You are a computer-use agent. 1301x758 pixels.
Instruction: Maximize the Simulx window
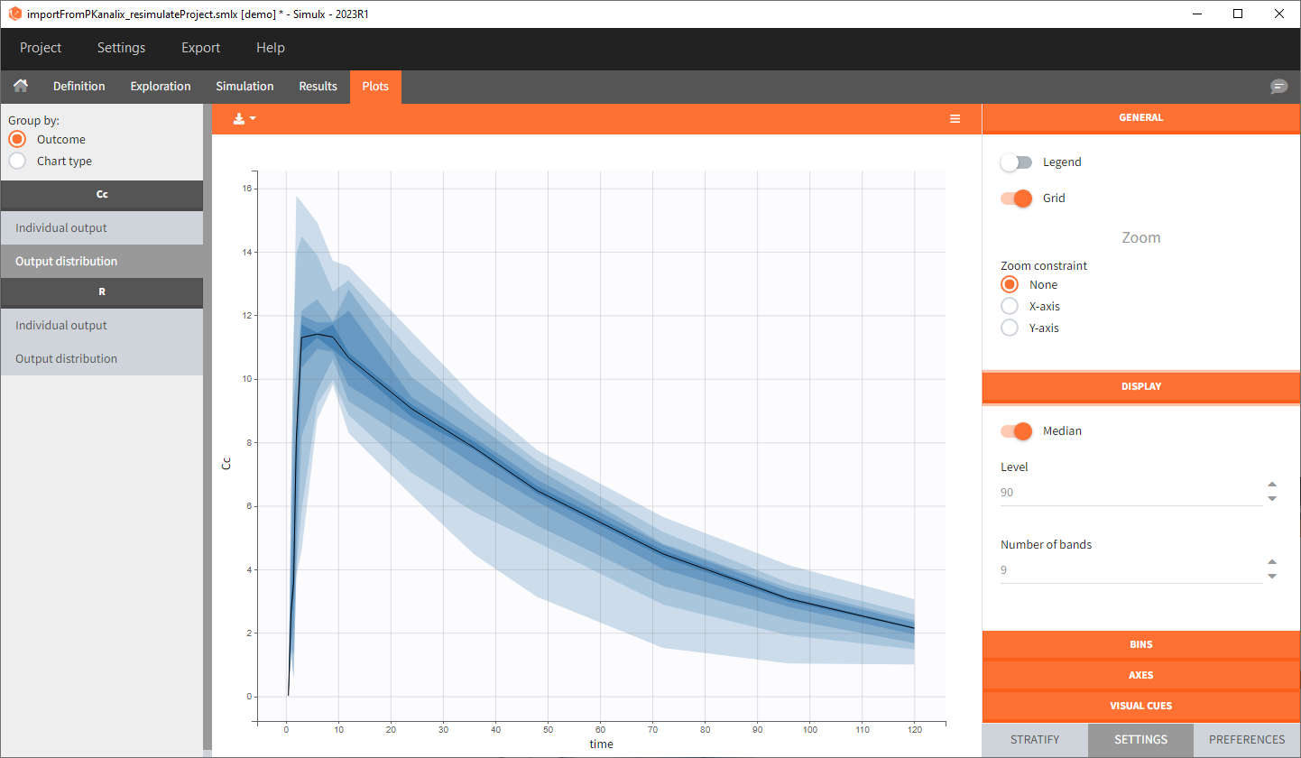(1238, 14)
